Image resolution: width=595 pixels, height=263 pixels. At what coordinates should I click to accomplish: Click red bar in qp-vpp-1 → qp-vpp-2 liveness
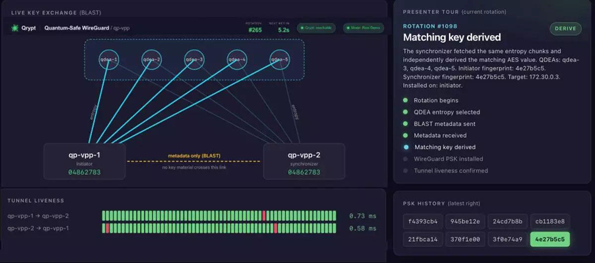click(264, 215)
